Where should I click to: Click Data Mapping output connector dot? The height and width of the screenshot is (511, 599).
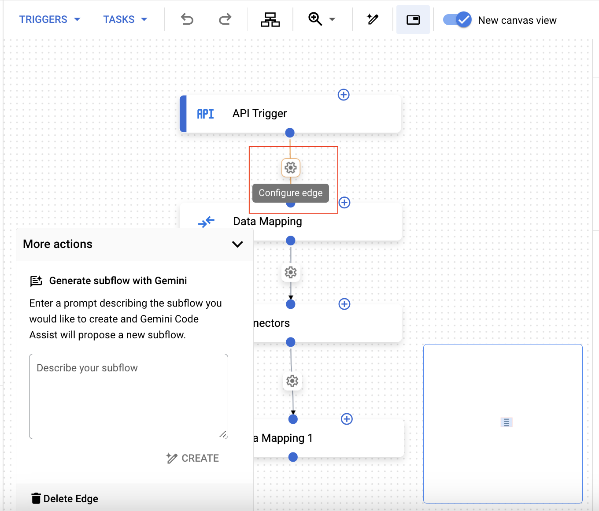point(291,241)
